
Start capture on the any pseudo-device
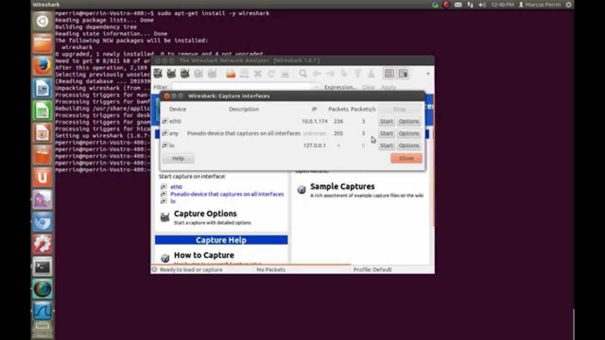pyautogui.click(x=387, y=133)
